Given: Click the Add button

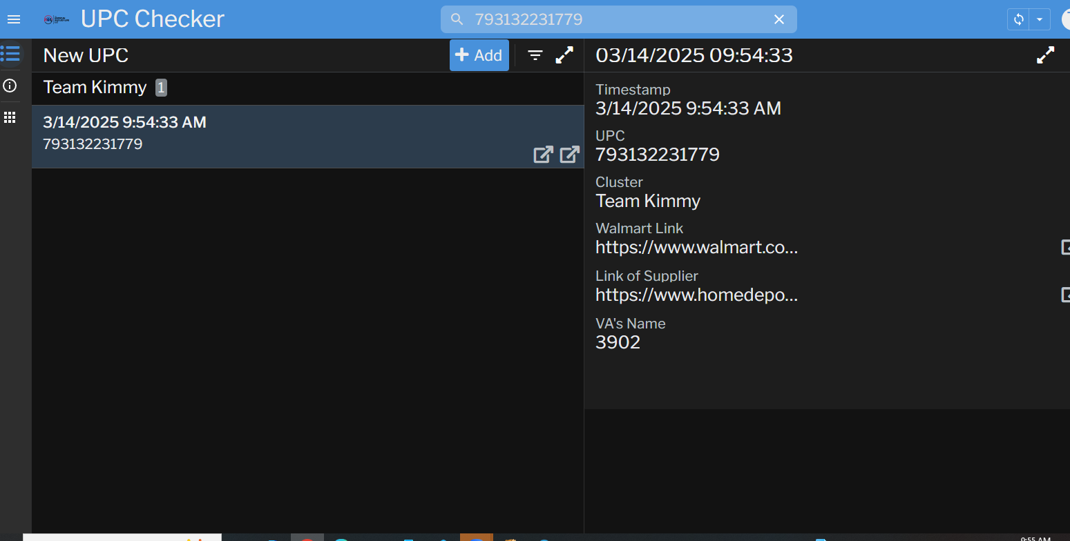Looking at the screenshot, I should point(479,55).
